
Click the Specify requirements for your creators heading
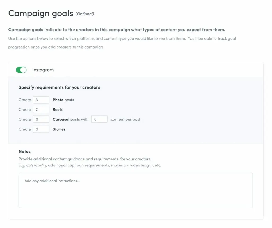pyautogui.click(x=59, y=87)
